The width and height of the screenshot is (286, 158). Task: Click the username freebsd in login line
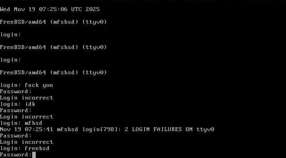(x=37, y=148)
